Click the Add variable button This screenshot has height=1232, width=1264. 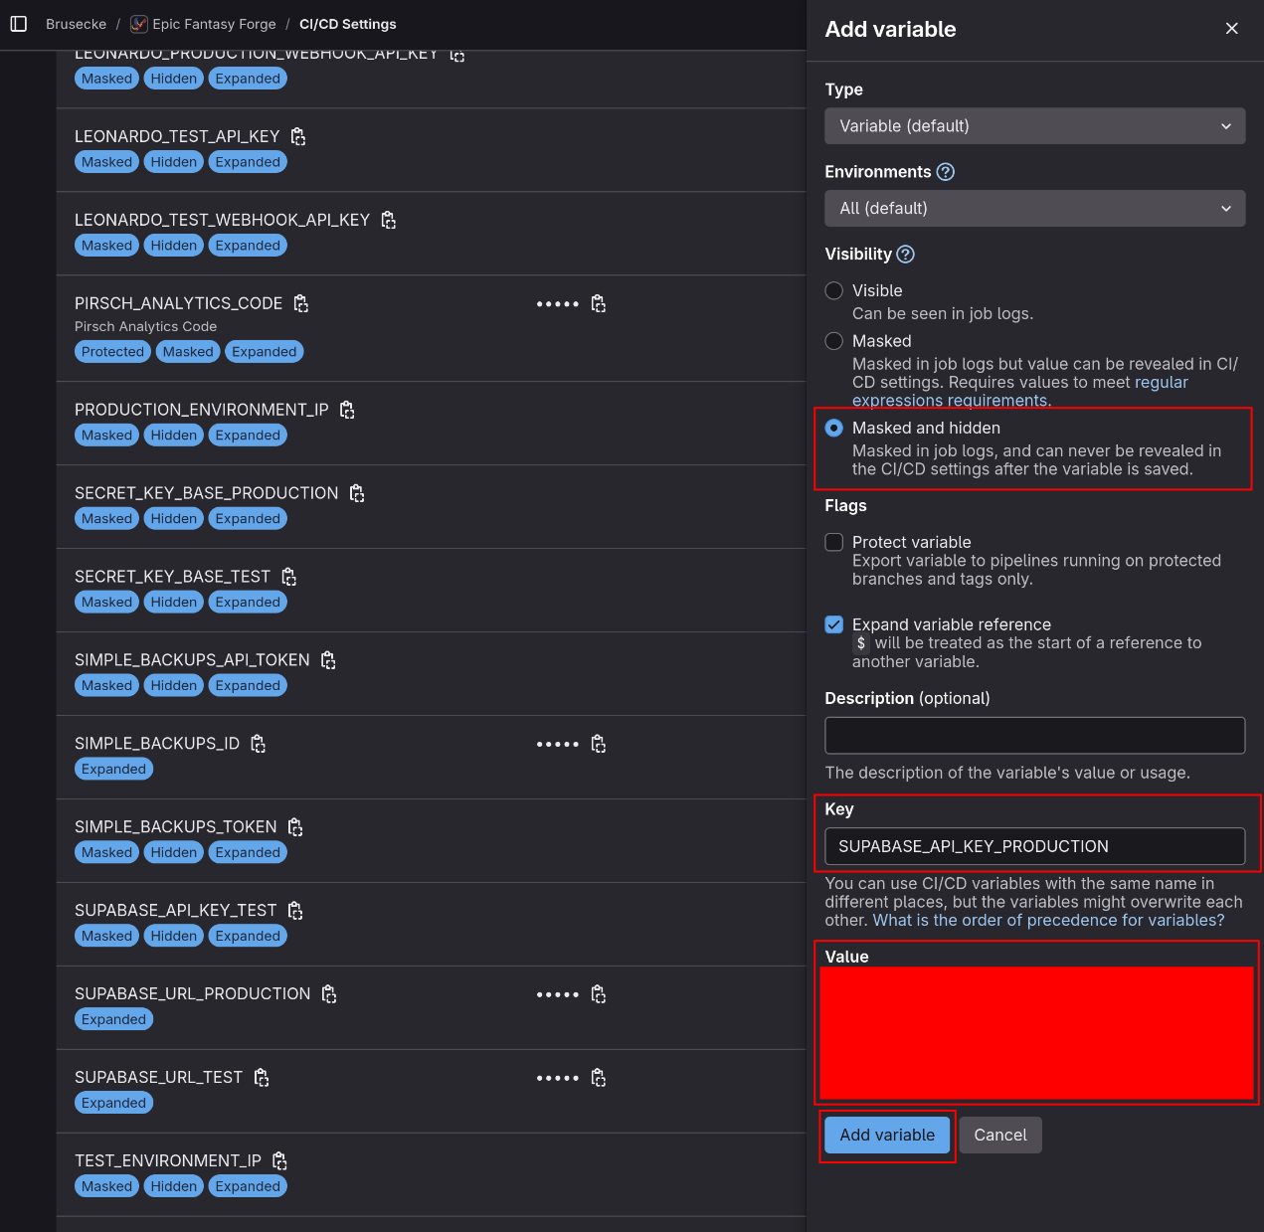(x=887, y=1136)
